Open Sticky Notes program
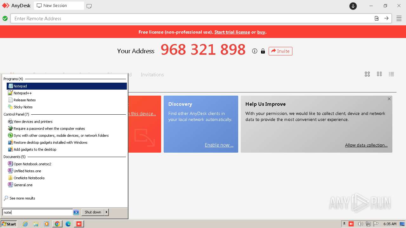Screen dimensions: 406x228 pyautogui.click(x=67, y=107)
